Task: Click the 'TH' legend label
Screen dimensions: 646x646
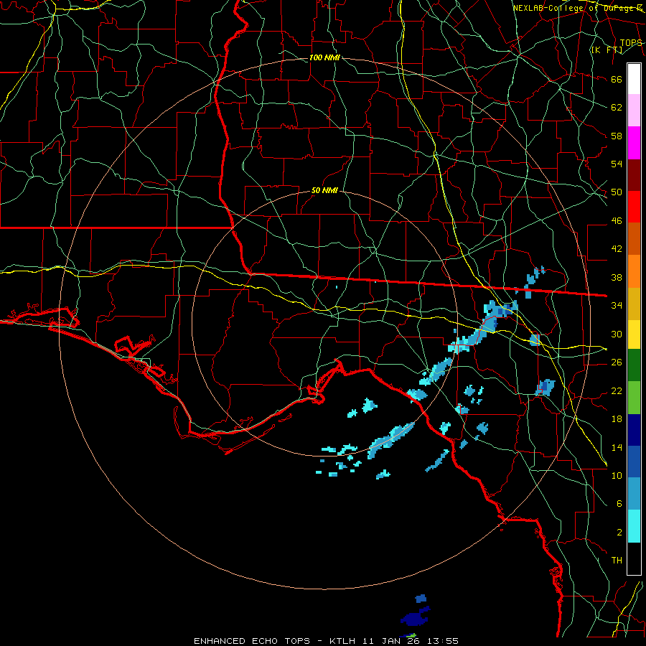Action: (x=617, y=561)
